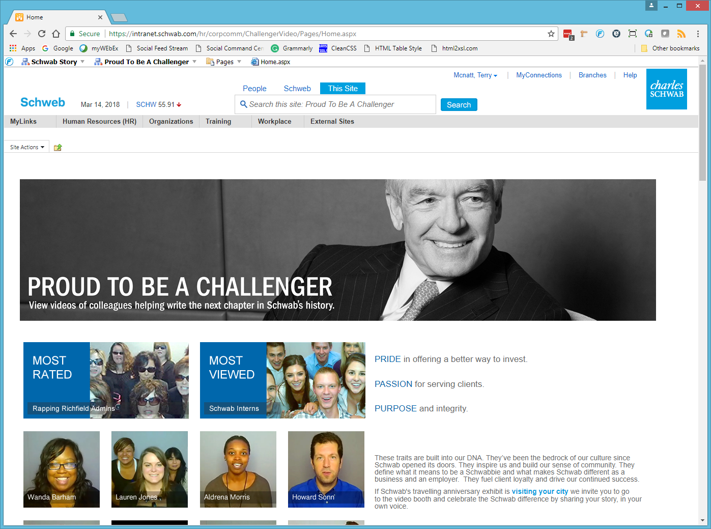
Task: Close the Home browser tab
Action: [x=100, y=17]
